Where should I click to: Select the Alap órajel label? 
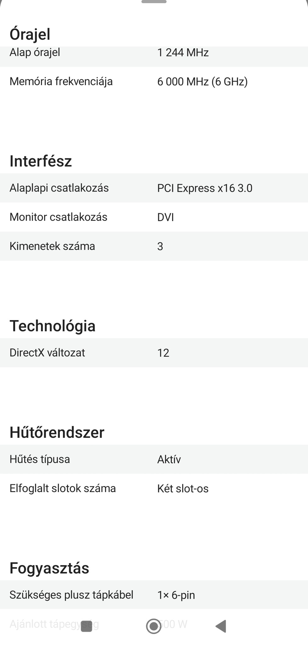coord(35,52)
